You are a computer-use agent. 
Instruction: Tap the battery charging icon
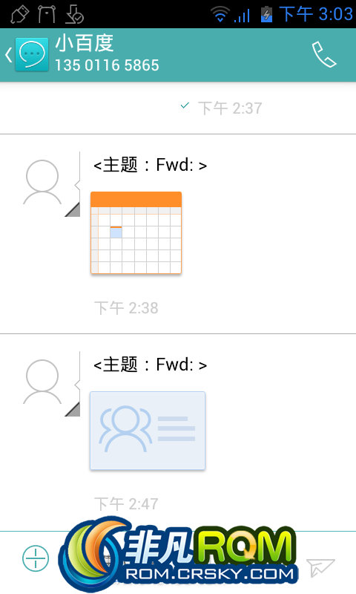(267, 14)
